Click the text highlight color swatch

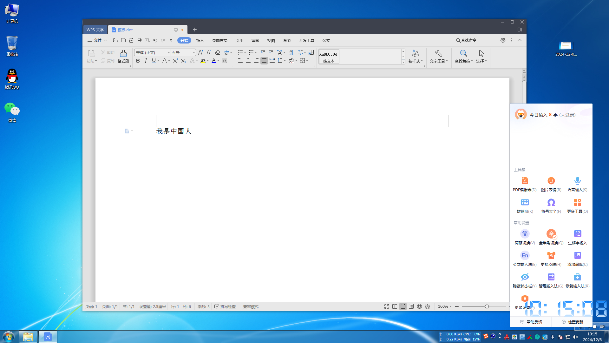pyautogui.click(x=203, y=61)
